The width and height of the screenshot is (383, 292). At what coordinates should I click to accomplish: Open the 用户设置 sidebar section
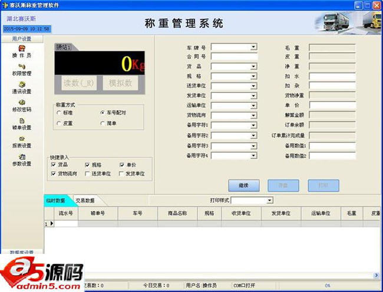tap(22, 39)
